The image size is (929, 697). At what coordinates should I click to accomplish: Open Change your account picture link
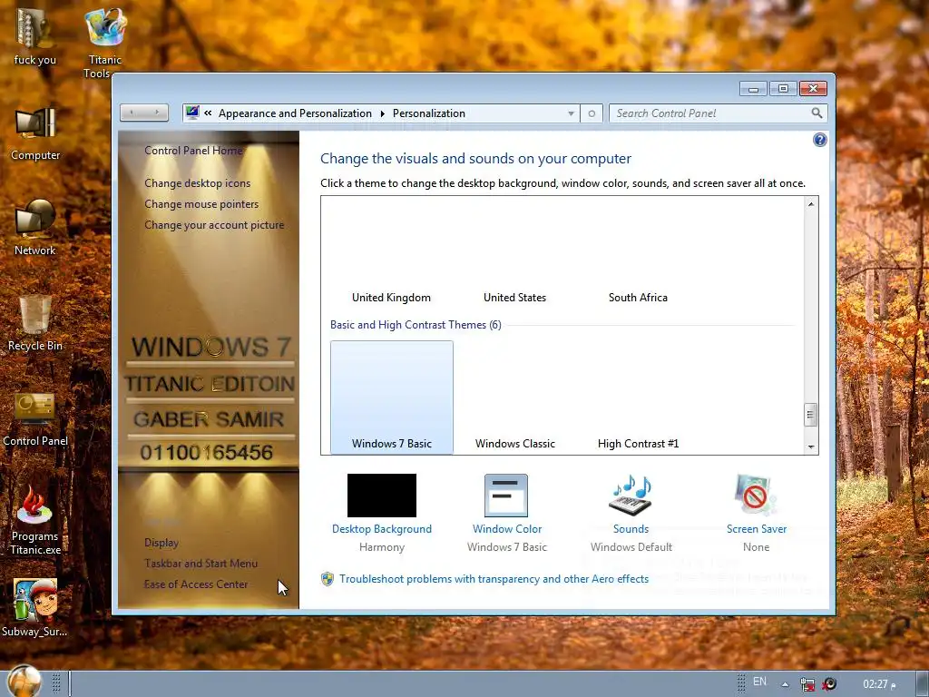pyautogui.click(x=214, y=225)
